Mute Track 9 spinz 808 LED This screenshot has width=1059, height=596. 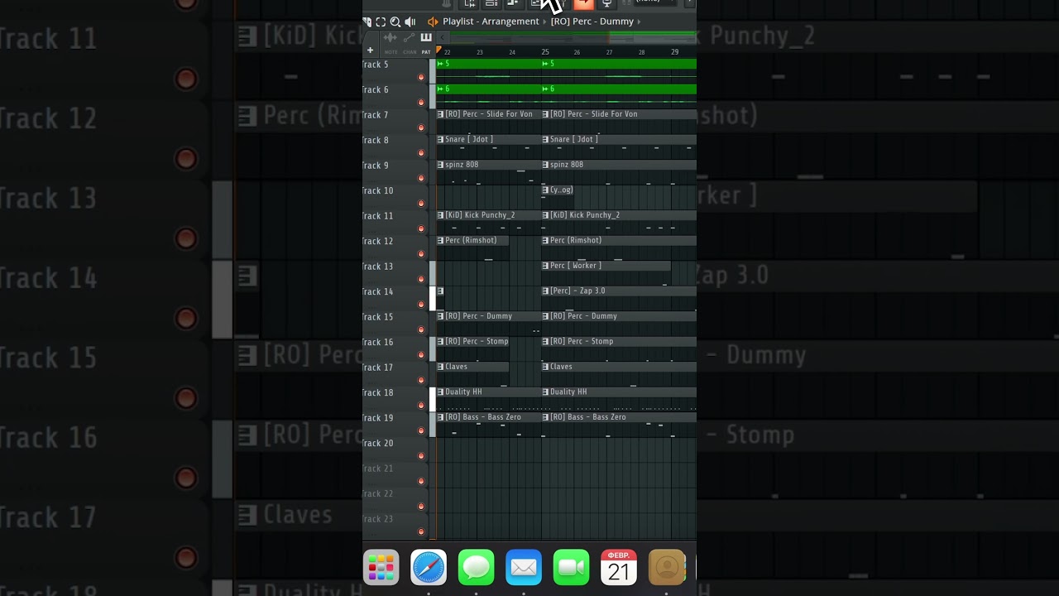[421, 178]
